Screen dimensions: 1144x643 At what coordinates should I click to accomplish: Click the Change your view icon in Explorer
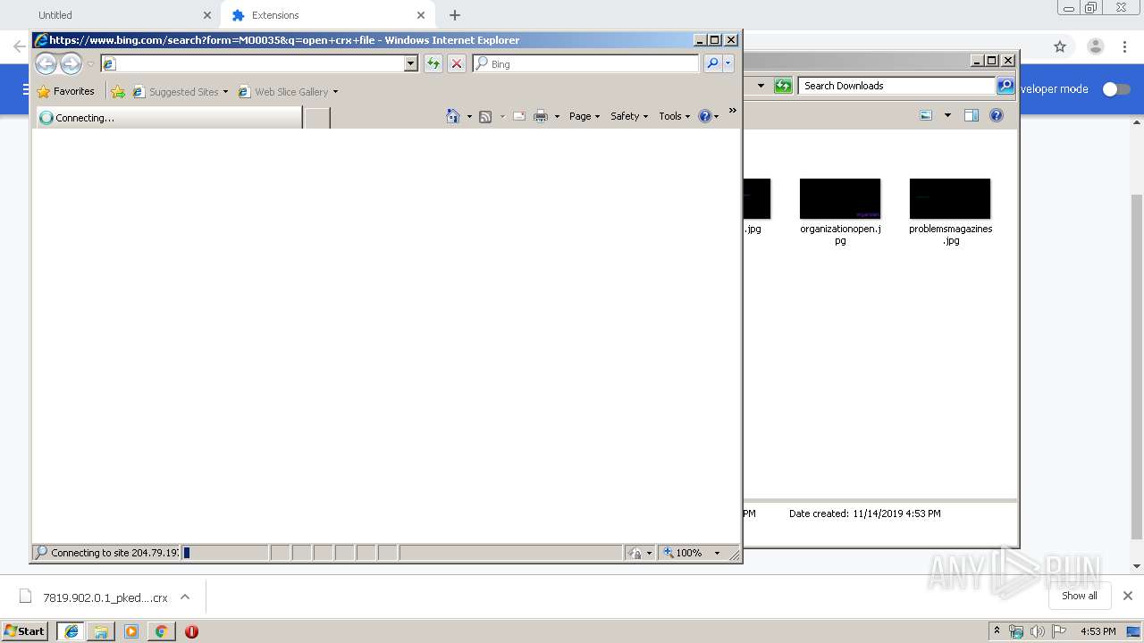[x=926, y=115]
